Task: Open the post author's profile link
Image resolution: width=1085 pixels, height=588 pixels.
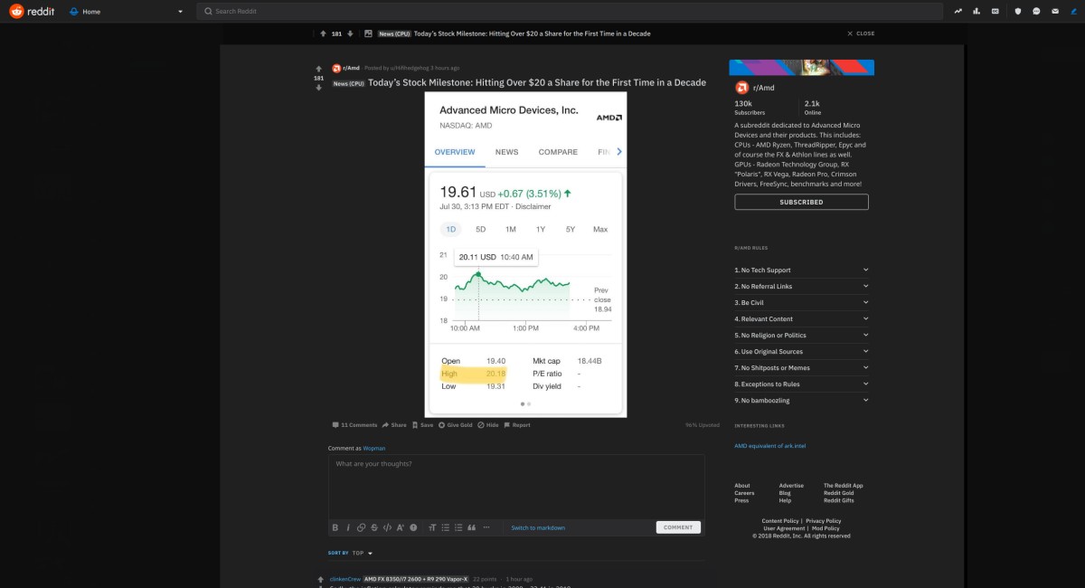Action: pos(409,68)
